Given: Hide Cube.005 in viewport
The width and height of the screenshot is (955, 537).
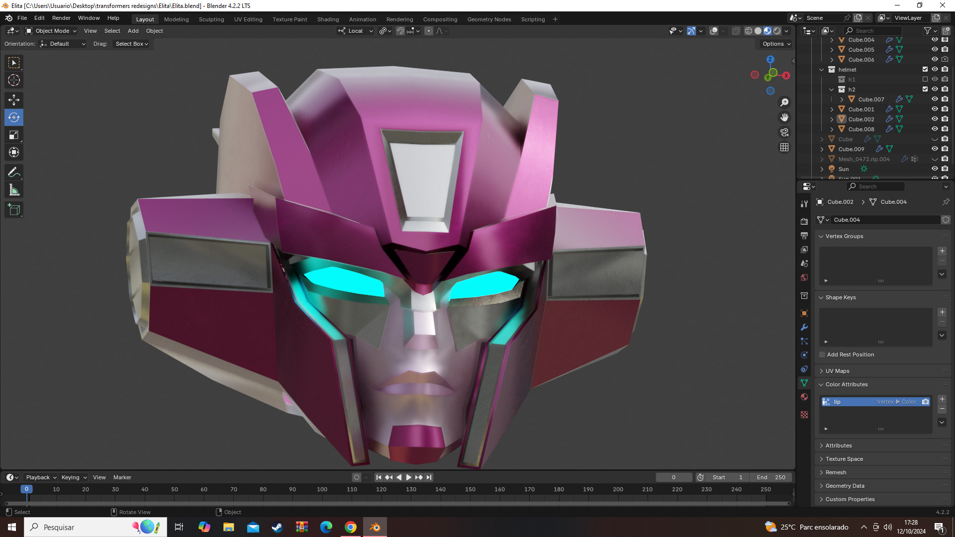Looking at the screenshot, I should click(935, 49).
